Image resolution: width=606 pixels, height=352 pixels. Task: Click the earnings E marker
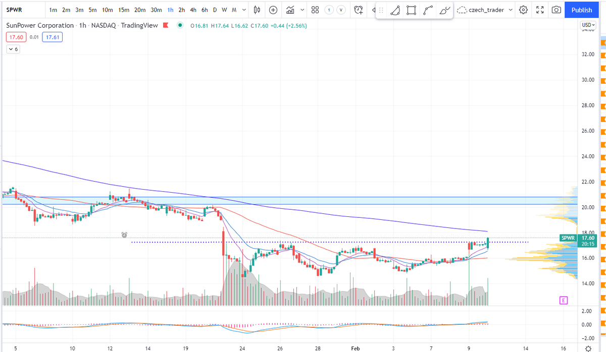tap(563, 300)
